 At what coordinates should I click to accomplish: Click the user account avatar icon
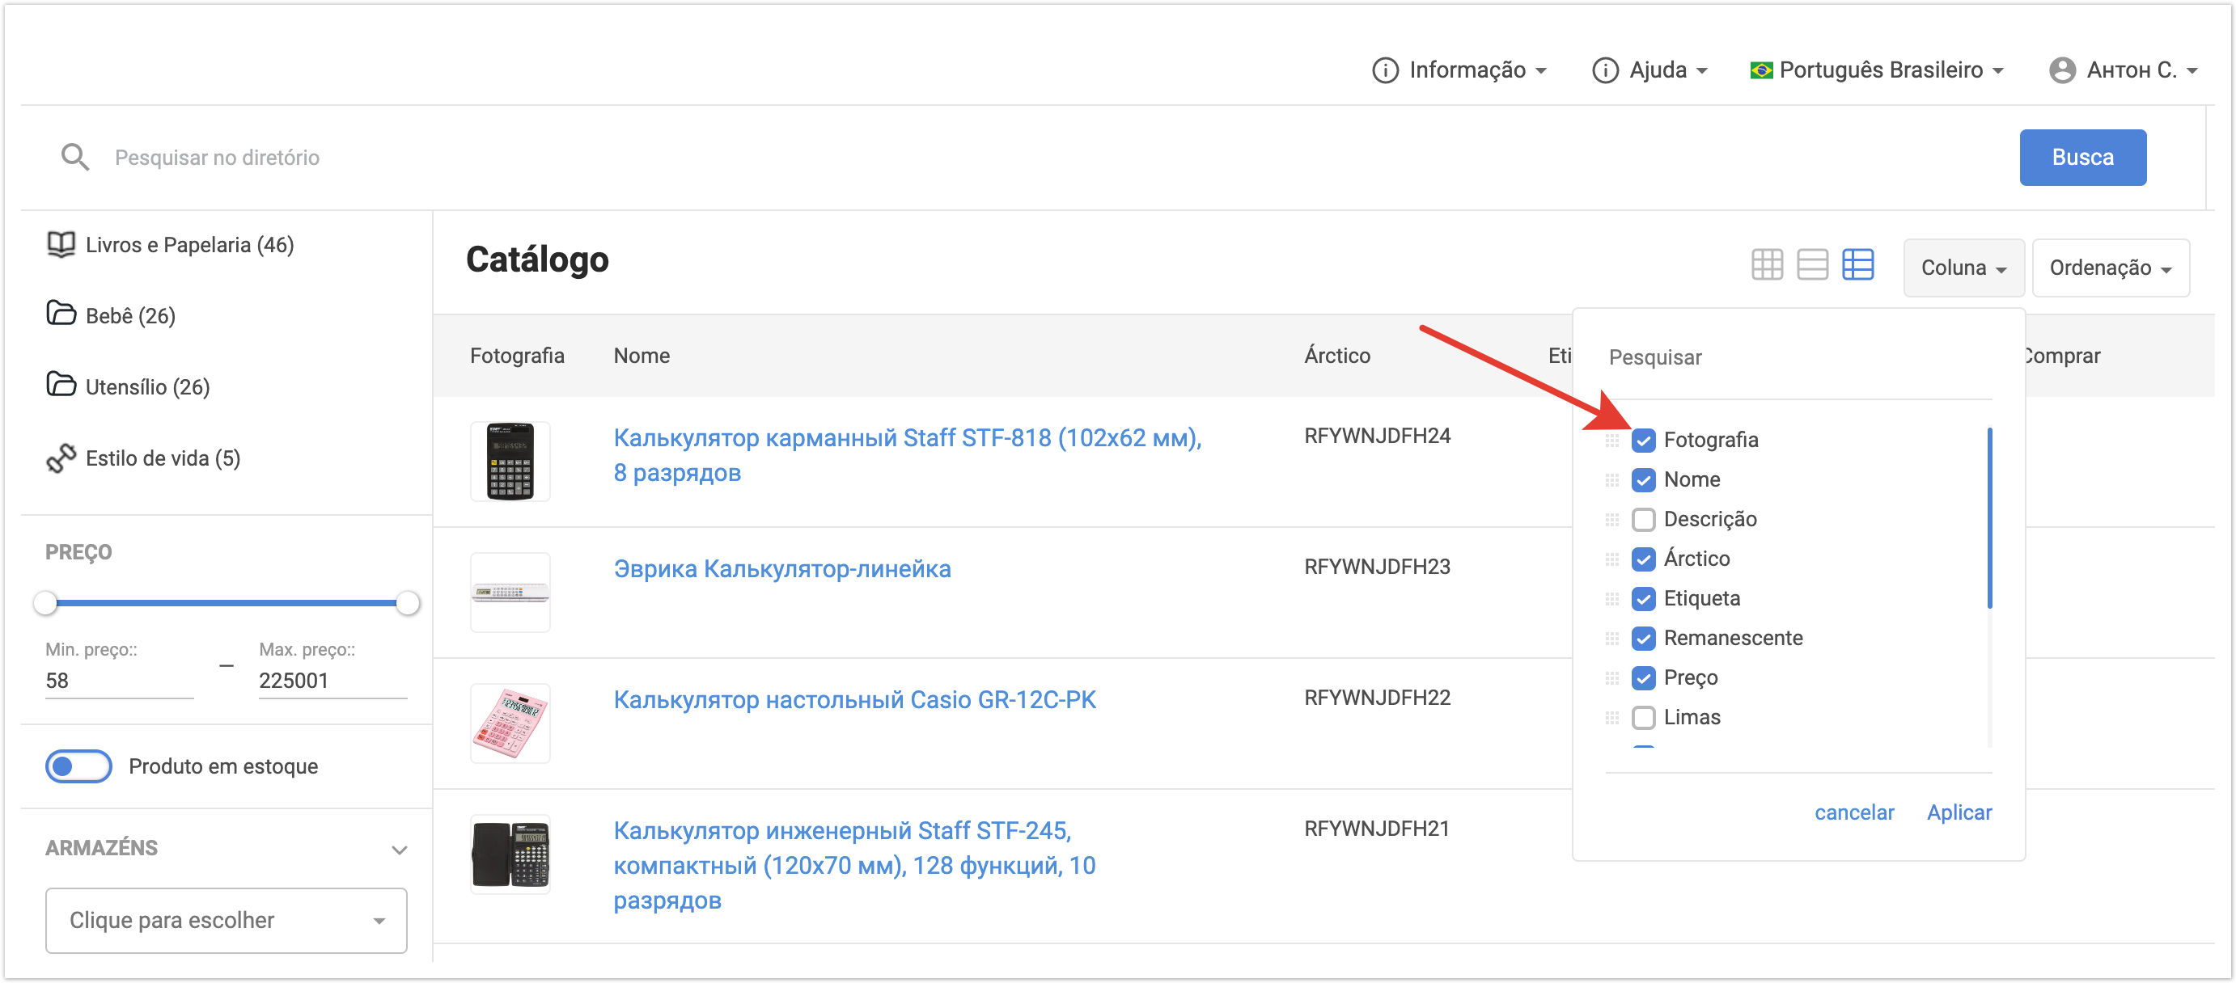[x=2061, y=70]
